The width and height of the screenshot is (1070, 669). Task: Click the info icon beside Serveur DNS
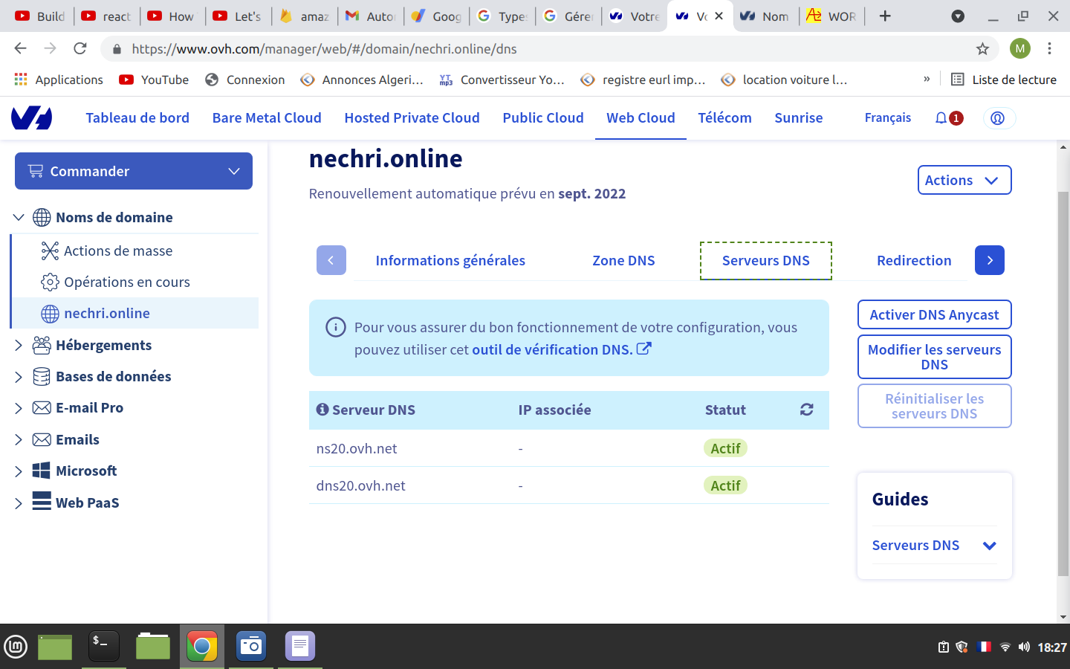click(322, 410)
